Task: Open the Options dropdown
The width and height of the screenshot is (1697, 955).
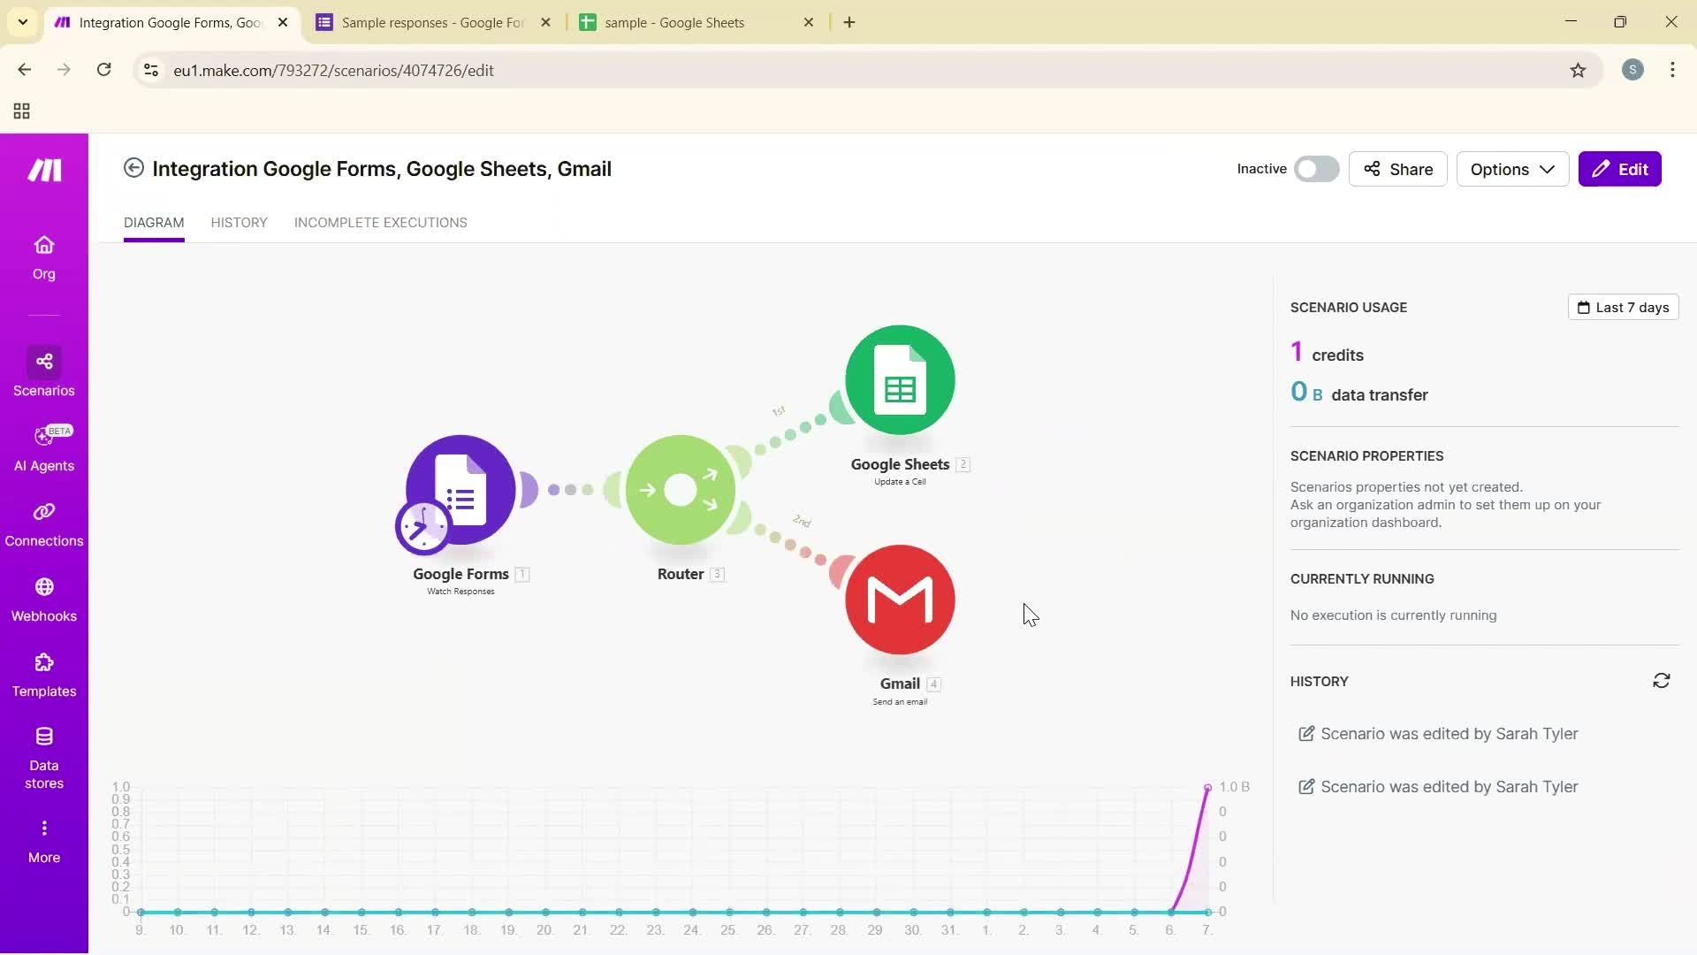Action: [1512, 168]
